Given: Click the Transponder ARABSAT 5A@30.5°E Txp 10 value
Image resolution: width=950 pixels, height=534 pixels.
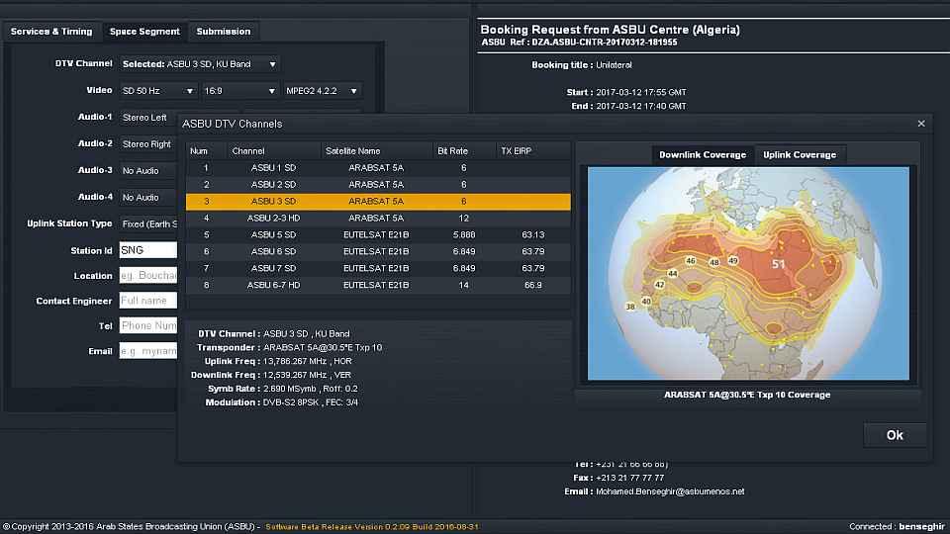Looking at the screenshot, I should 323,347.
